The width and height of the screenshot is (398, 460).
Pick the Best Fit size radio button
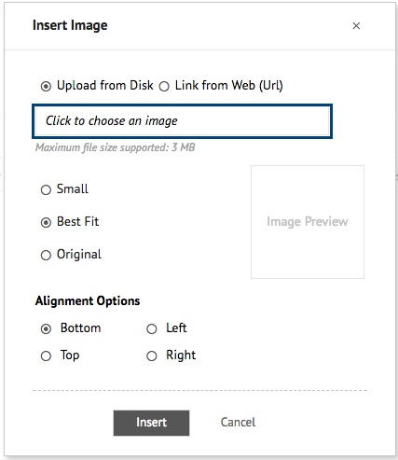46,222
